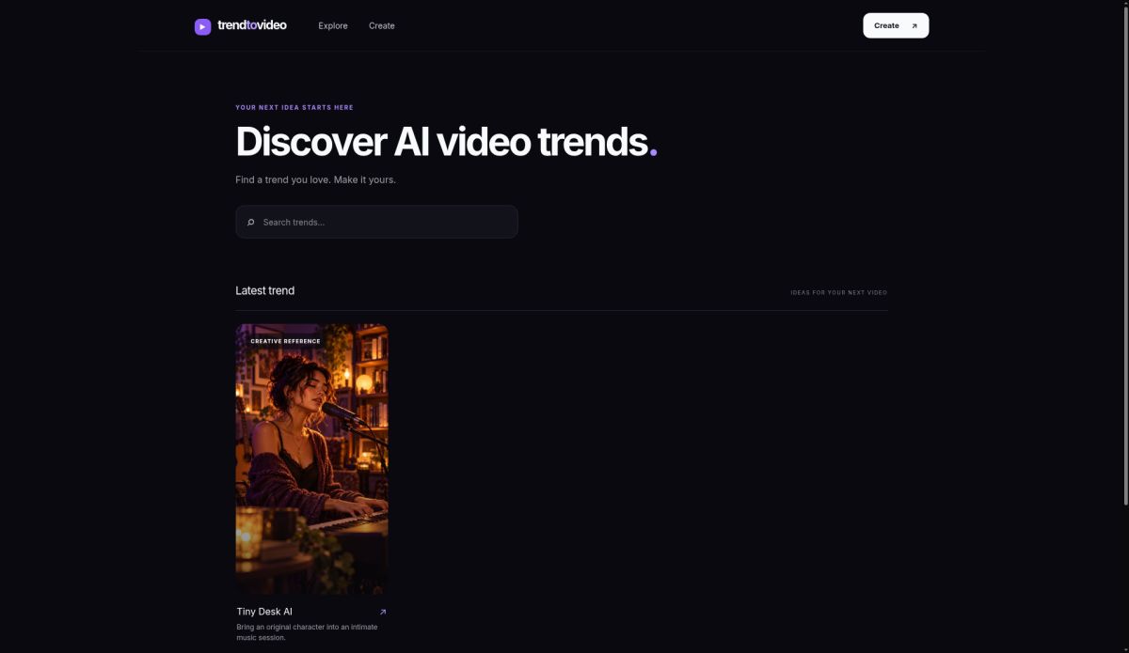Open the Create nav link
This screenshot has width=1129, height=653.
coord(382,26)
